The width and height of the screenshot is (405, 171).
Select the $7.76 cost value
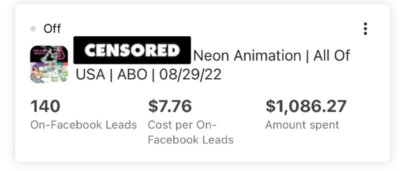170,106
